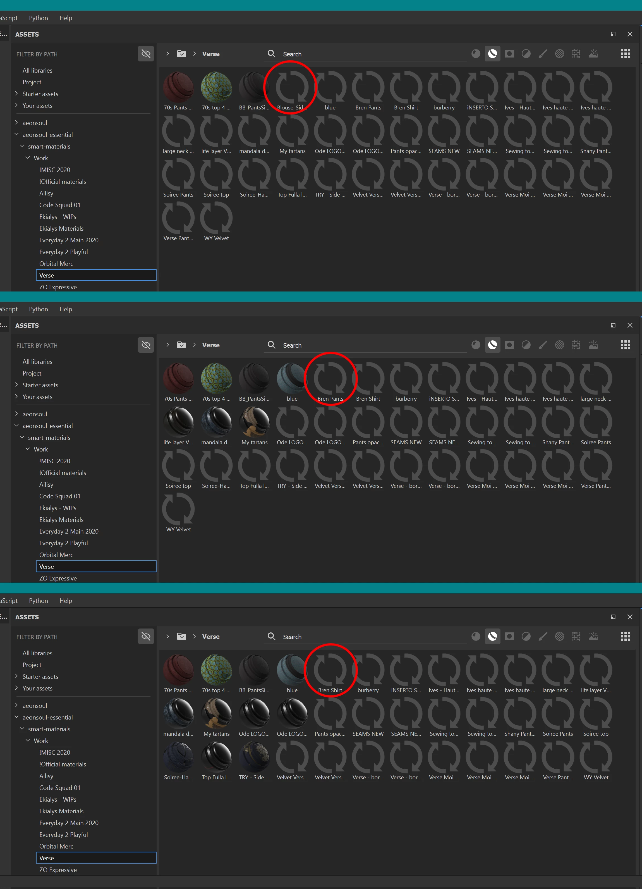Select Materials filter icon in top assets panel

coord(475,54)
